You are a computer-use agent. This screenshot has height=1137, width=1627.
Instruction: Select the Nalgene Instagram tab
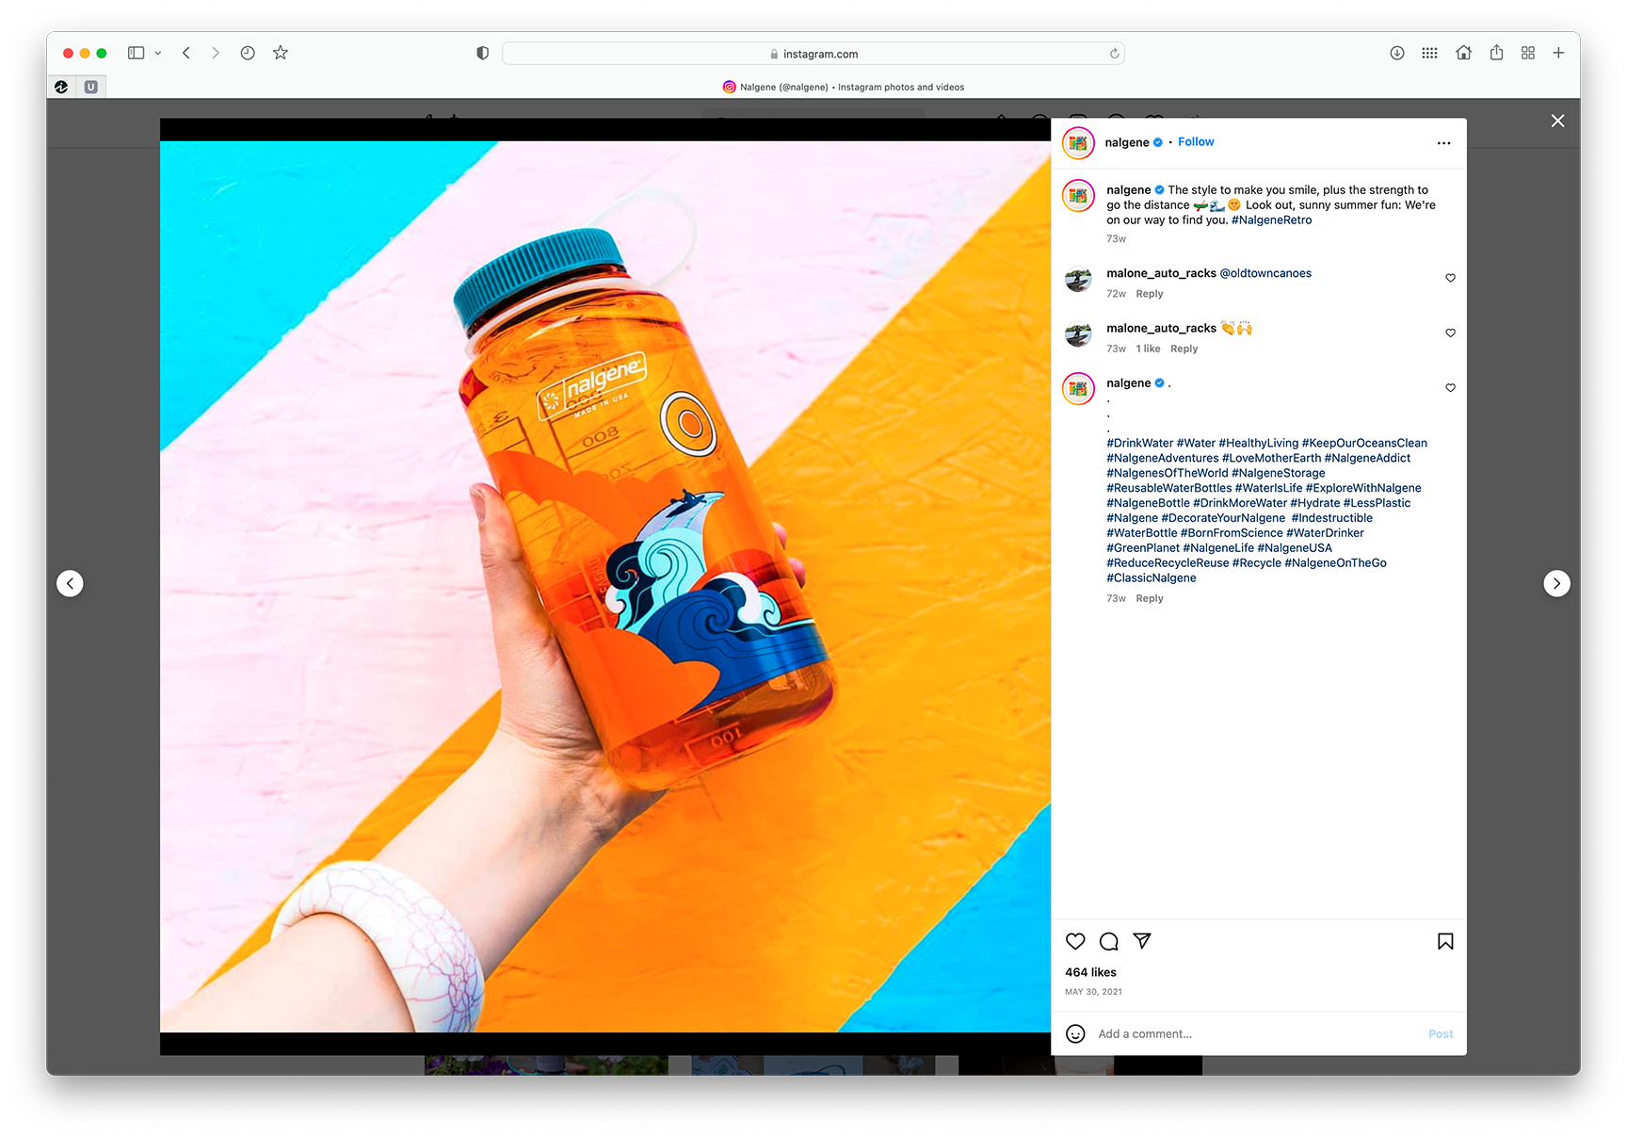click(x=844, y=87)
